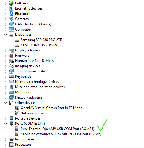This screenshot has height=148, width=144.
Task: Select STMicroelectronics STLink Virtual COM Port (COM6)
Action: (61, 134)
